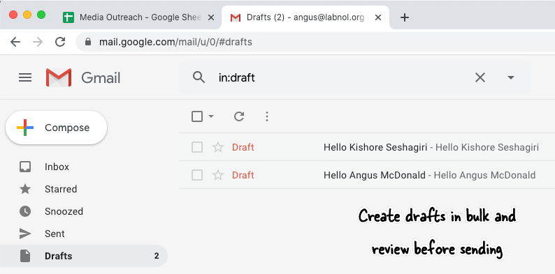Open the Starred folder

(x=61, y=189)
